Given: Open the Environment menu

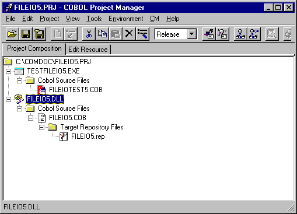Looking at the screenshot, I should 126,19.
